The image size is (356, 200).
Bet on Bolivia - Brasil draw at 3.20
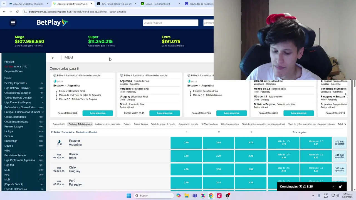(x=218, y=156)
